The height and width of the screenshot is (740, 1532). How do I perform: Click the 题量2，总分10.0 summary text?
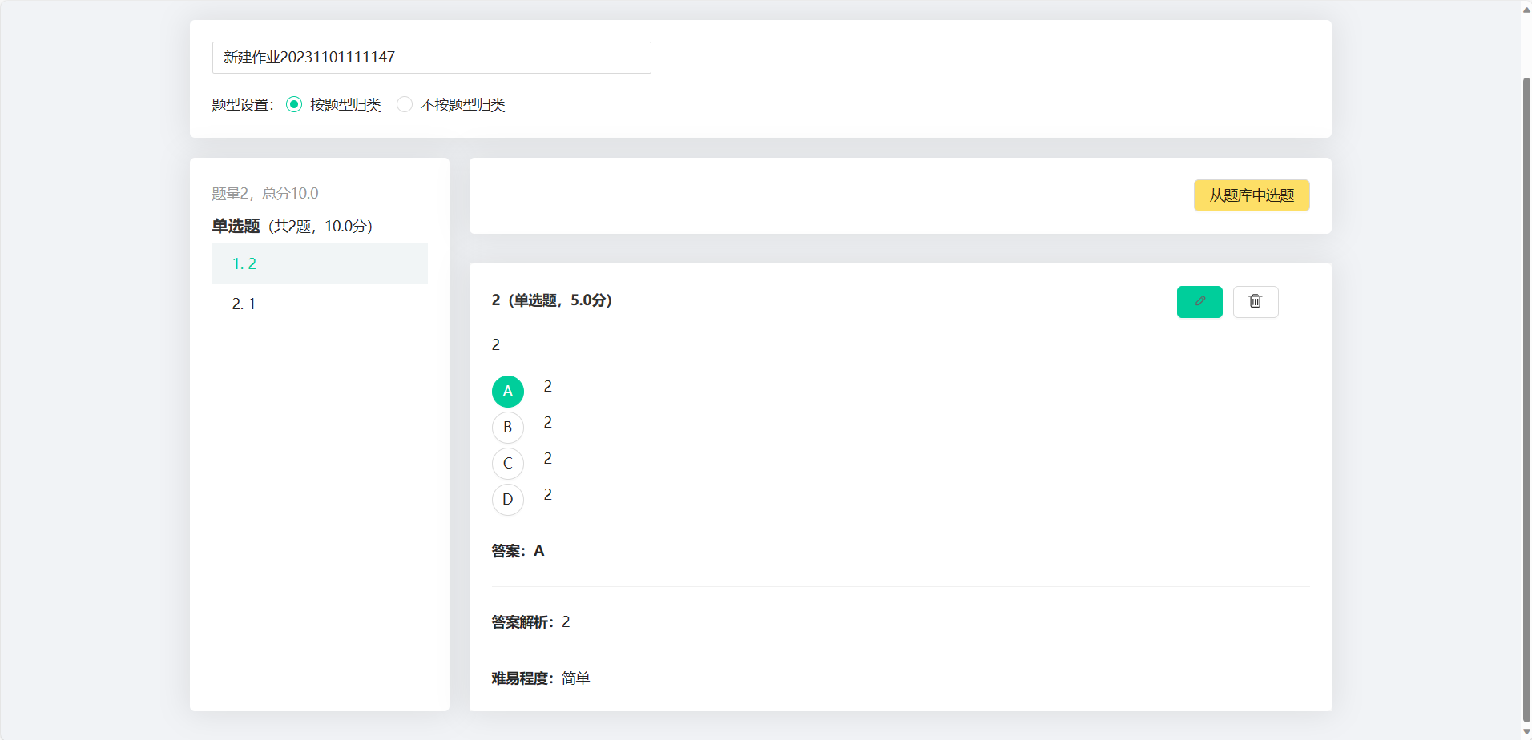265,194
